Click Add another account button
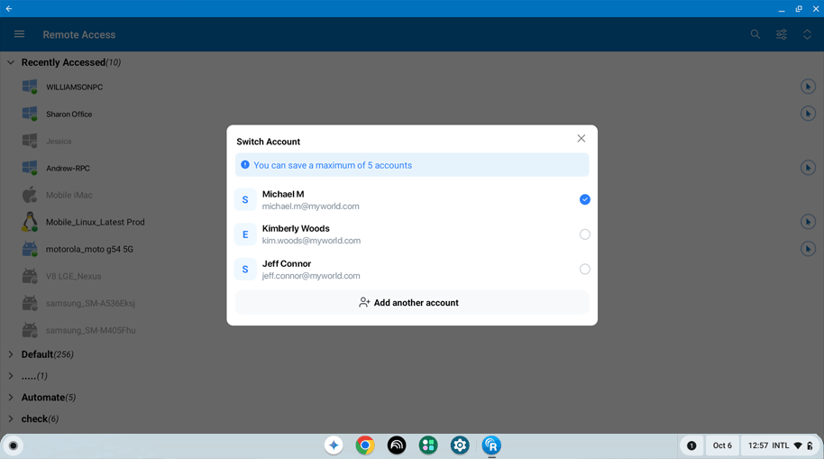Viewport: 824px width, 459px height. [412, 302]
